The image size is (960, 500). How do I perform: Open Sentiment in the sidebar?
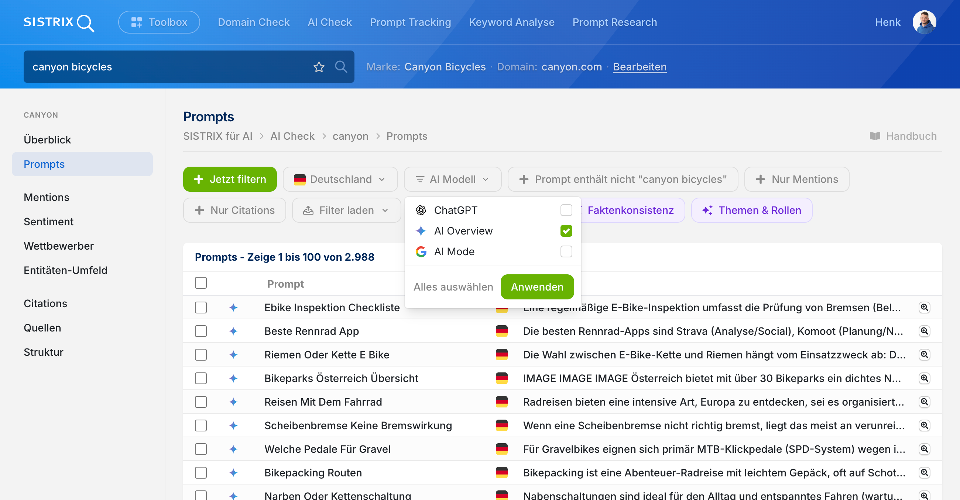(x=48, y=222)
